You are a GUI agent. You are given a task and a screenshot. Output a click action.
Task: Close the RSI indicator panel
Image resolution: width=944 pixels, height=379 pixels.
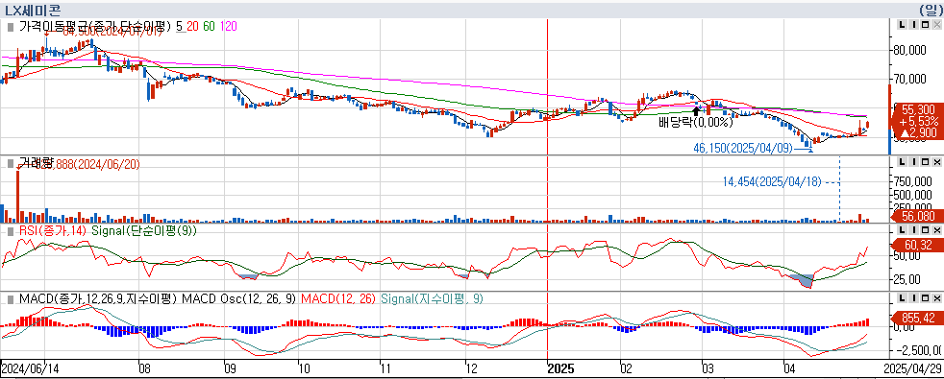pyautogui.click(x=935, y=230)
